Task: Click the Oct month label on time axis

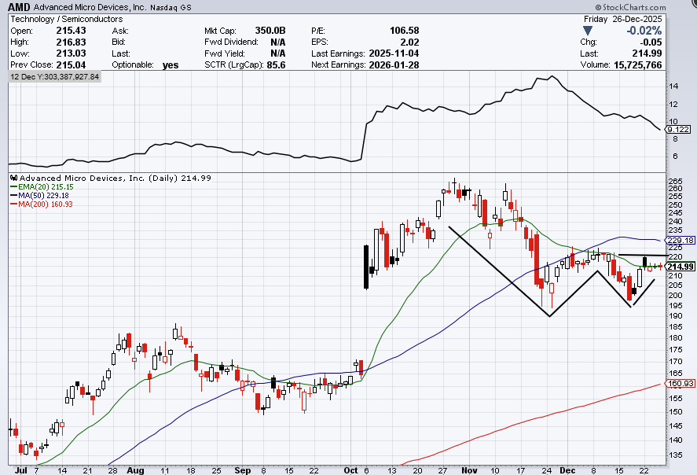Action: tap(350, 470)
